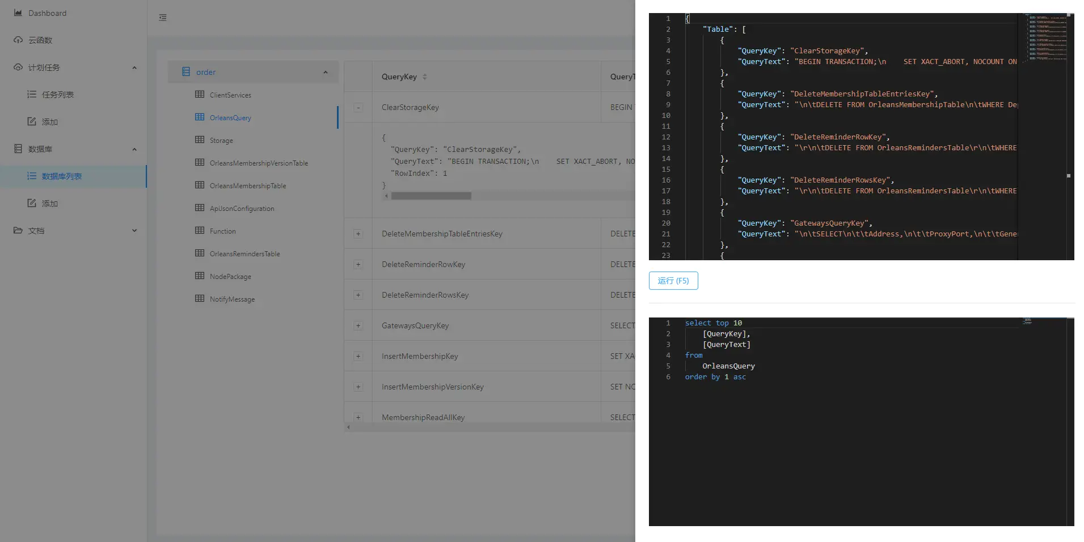Click table icon beside OrleansMembershipTable
This screenshot has width=1084, height=542.
pos(200,185)
